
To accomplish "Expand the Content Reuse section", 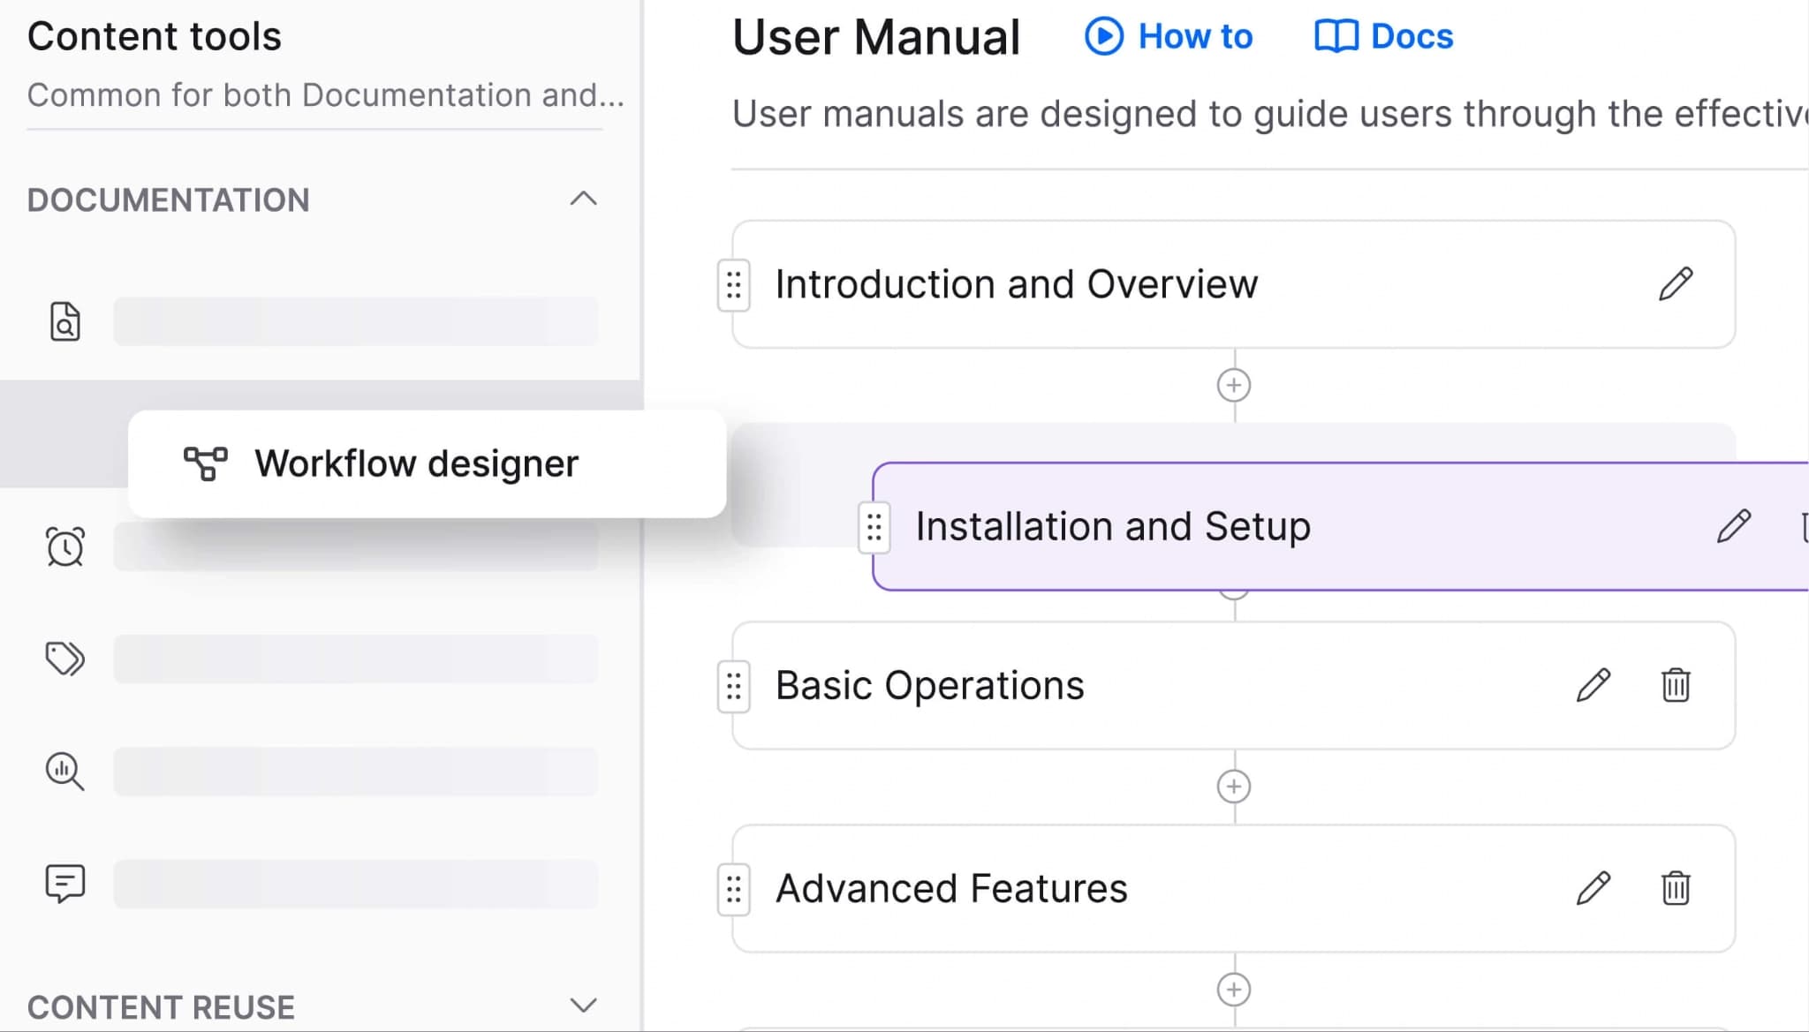I will tap(583, 1006).
